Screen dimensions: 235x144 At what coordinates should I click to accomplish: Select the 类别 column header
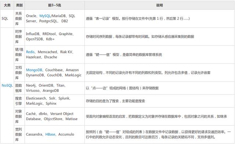tap(19, 5)
